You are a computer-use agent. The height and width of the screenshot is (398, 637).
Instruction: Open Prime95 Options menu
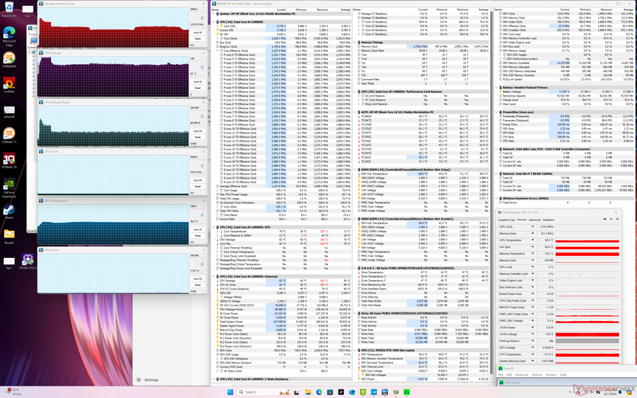pyautogui.click(x=537, y=375)
